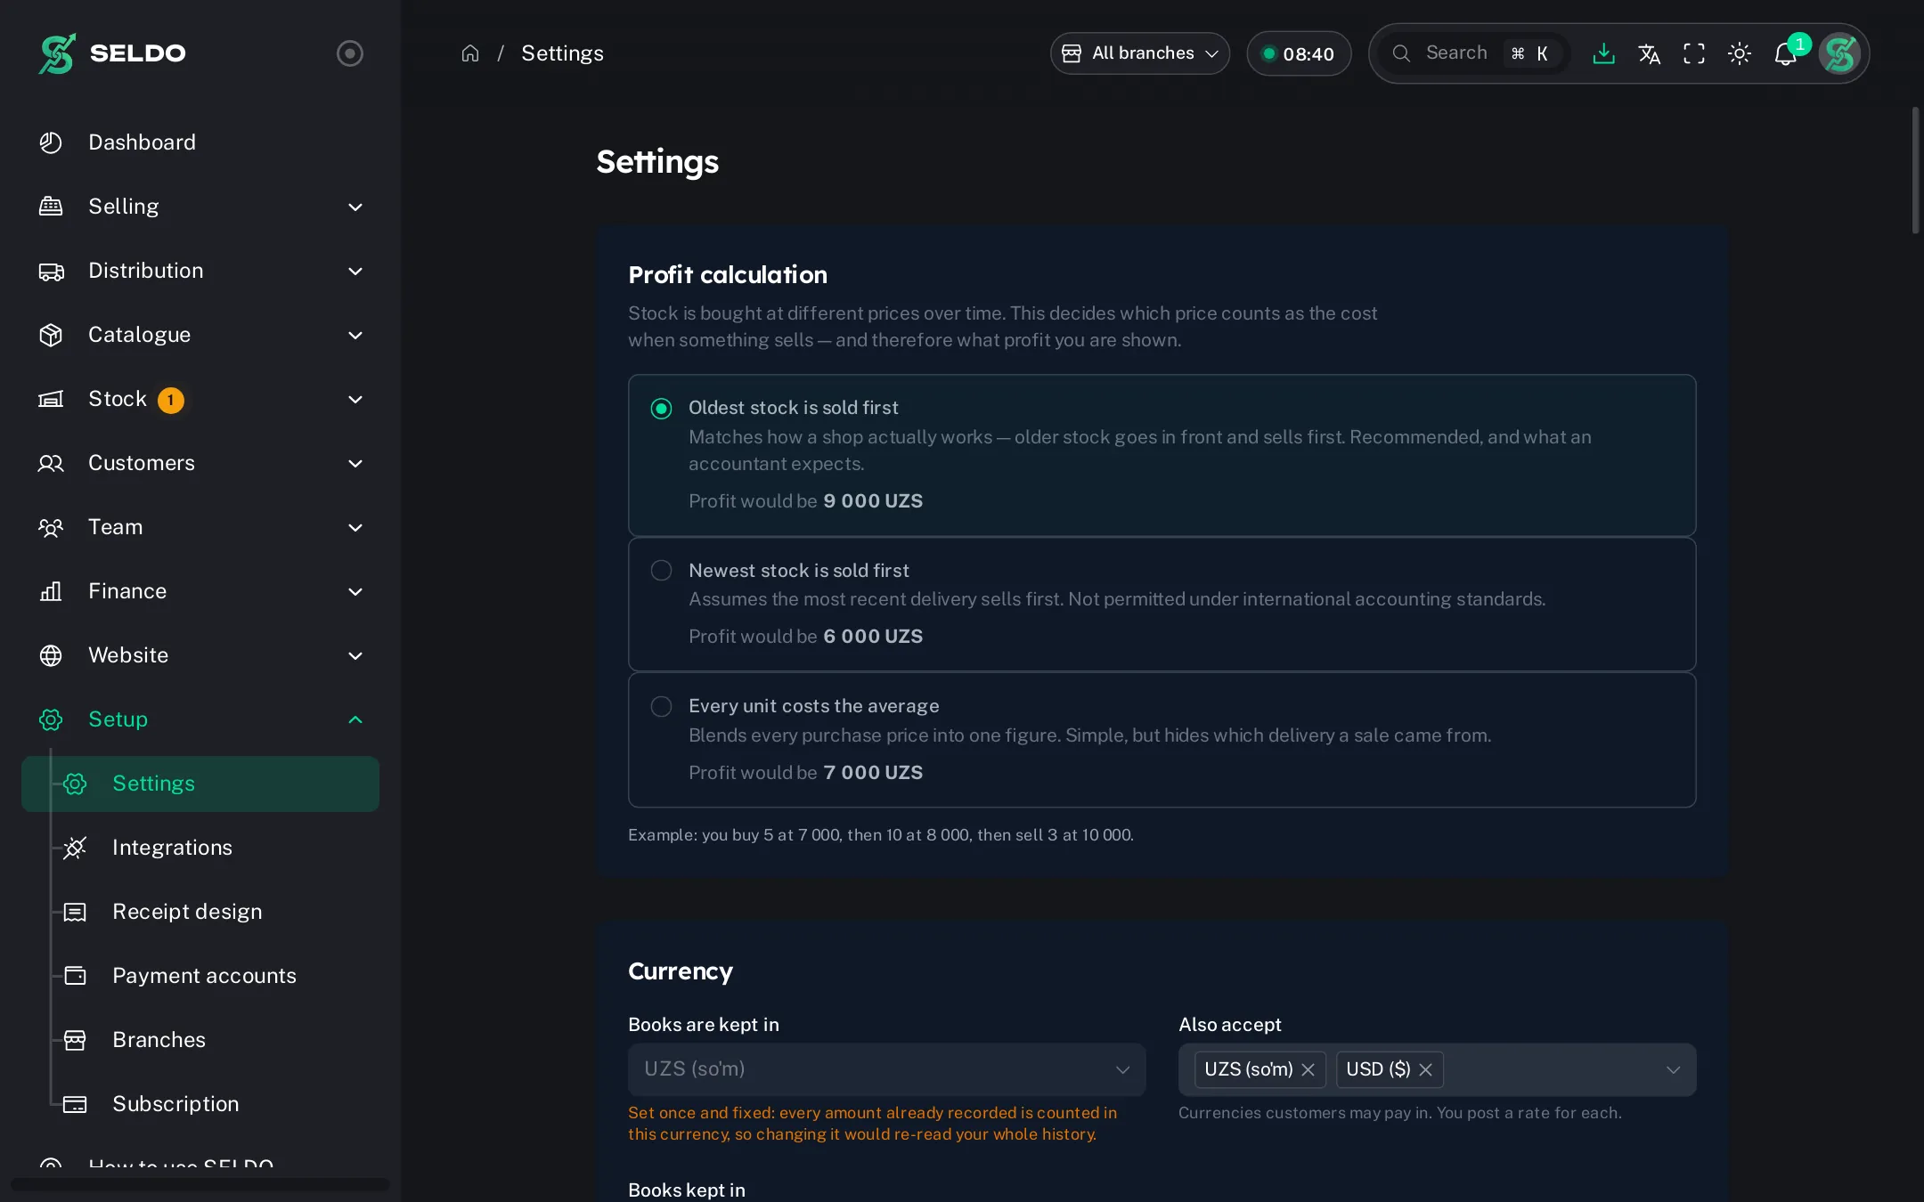Click the Stock warehouse icon

(51, 399)
